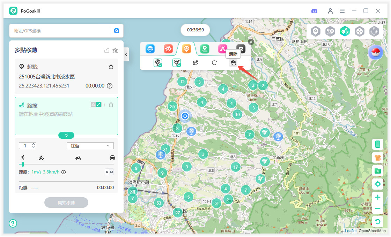Open favorites list icon in 多點移動 header
The width and height of the screenshot is (391, 237).
(115, 50)
